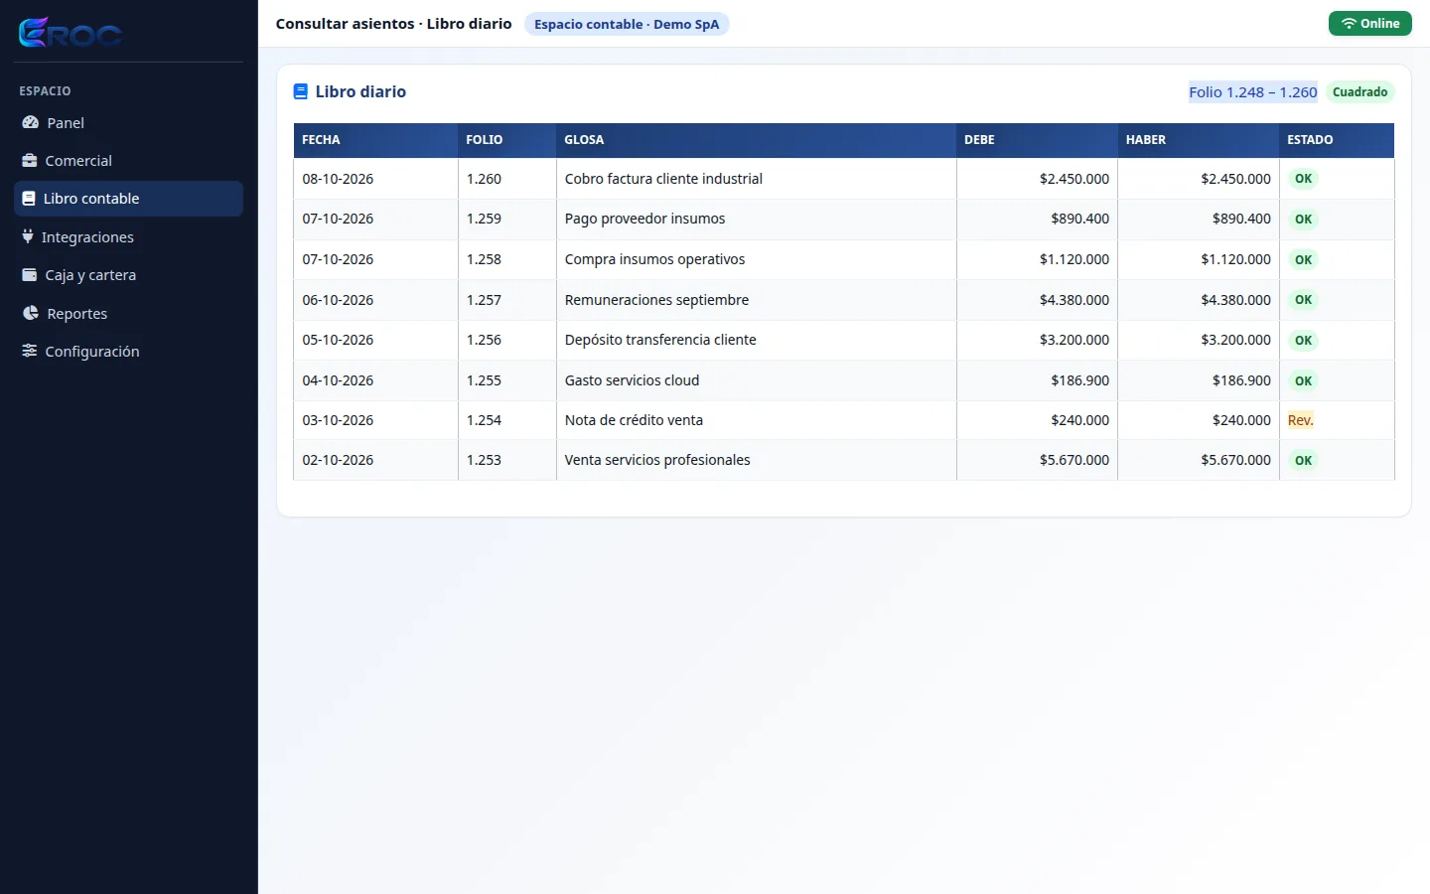The image size is (1430, 894).
Task: Click the HABER column header
Action: click(1199, 140)
